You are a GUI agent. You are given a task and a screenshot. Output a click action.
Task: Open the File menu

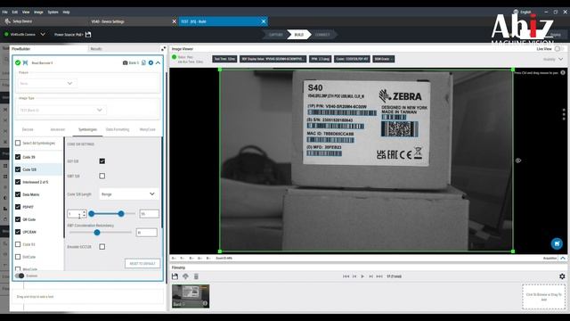point(4,12)
